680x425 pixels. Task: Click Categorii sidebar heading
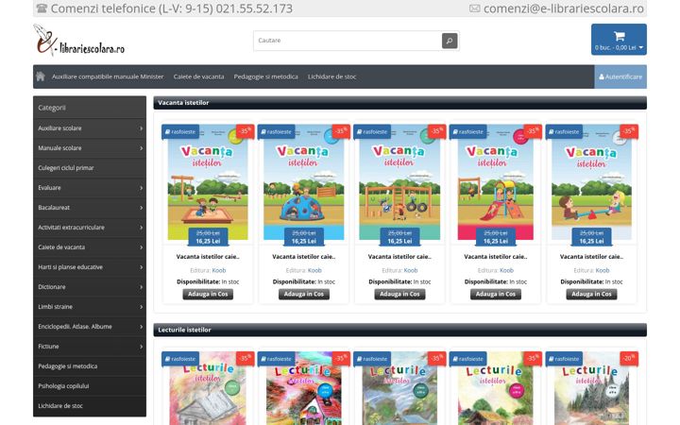[x=52, y=108]
